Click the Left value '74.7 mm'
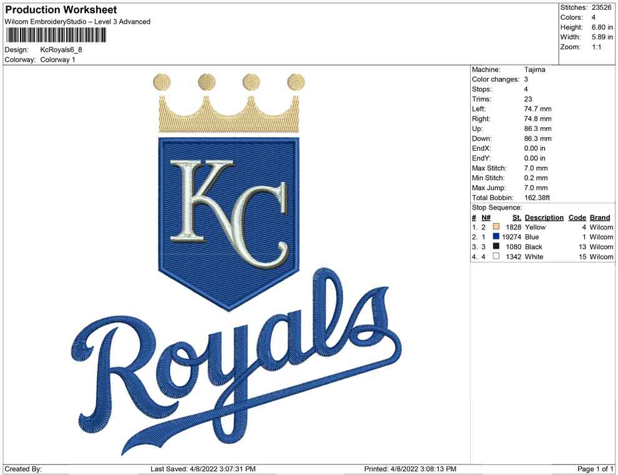The image size is (618, 475). pyautogui.click(x=537, y=109)
